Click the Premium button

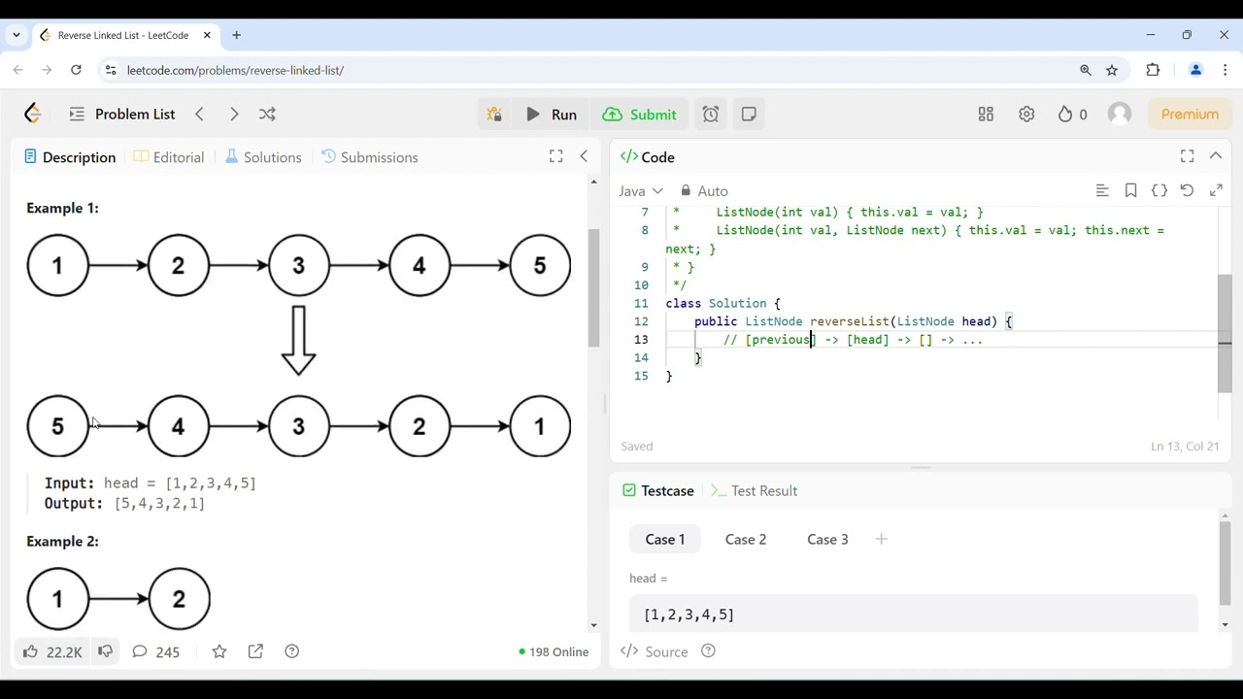(1190, 114)
